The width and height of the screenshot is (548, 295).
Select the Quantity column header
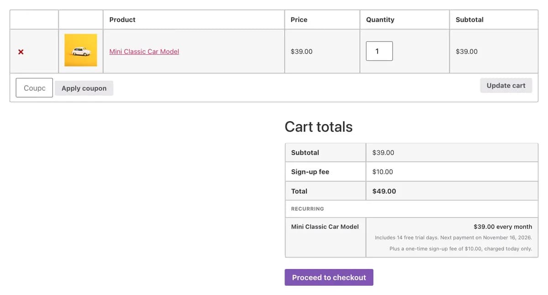click(380, 20)
